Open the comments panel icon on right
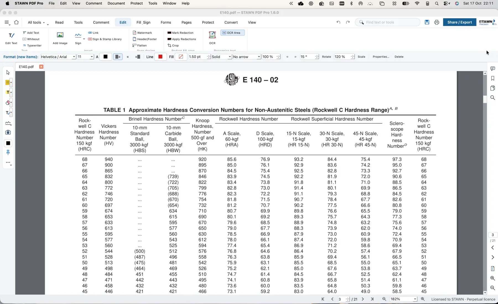This screenshot has width=498, height=304. [x=492, y=68]
